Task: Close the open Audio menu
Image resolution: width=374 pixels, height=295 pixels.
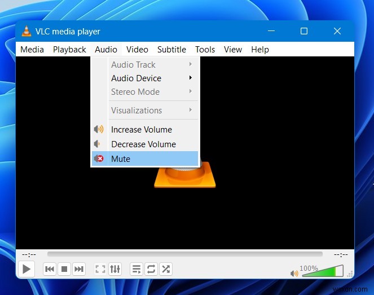Action: pyautogui.click(x=106, y=50)
